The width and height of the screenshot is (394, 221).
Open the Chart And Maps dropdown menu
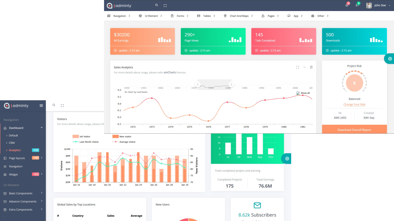239,16
